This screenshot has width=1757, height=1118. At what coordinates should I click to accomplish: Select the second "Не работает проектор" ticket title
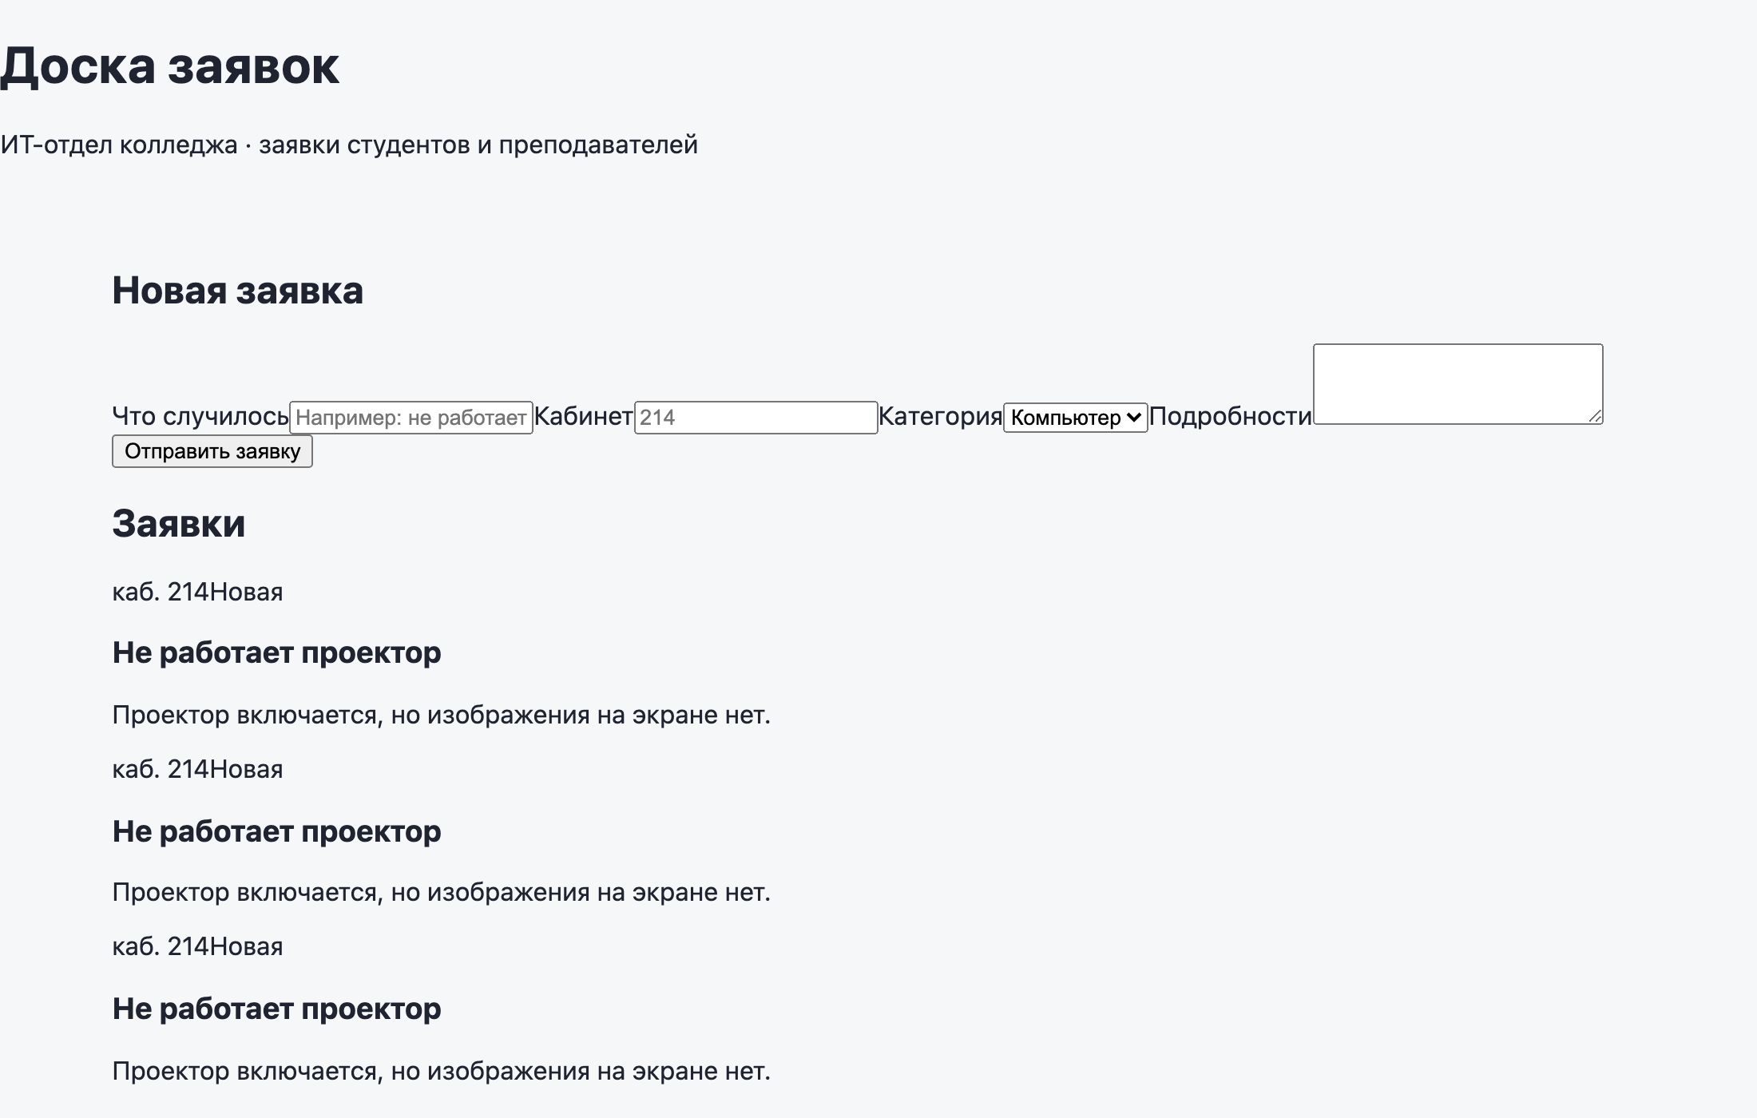coord(276,831)
